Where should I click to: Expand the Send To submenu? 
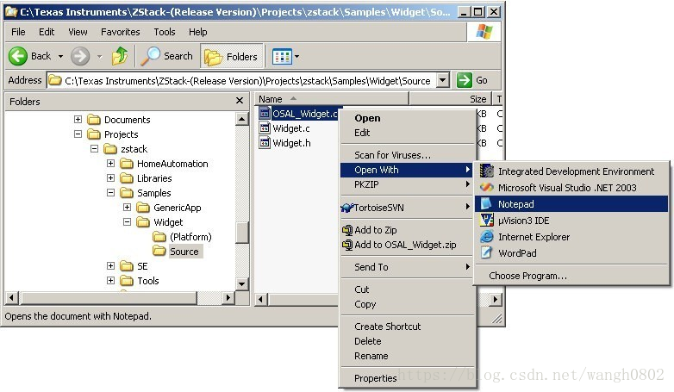tap(408, 267)
